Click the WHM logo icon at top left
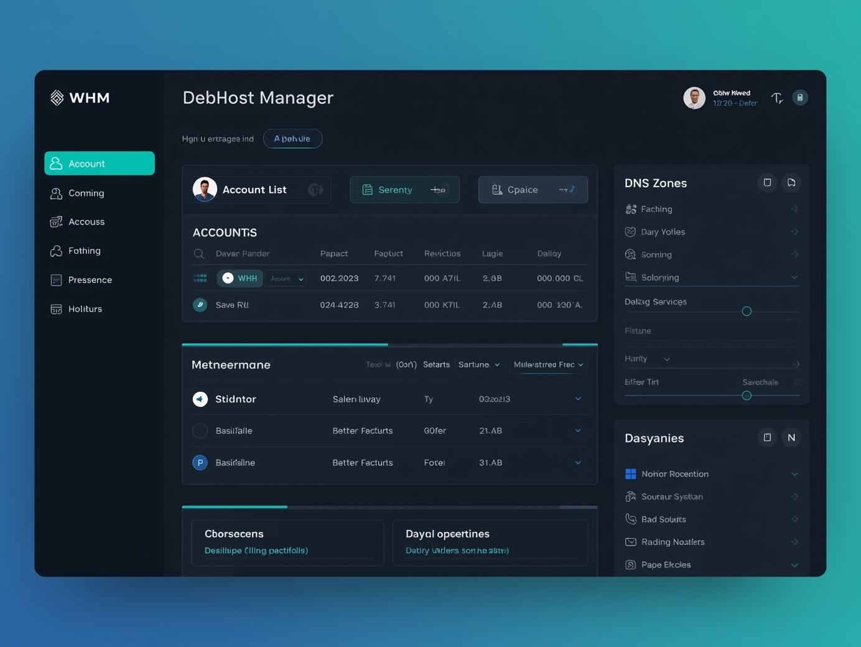 click(x=57, y=98)
